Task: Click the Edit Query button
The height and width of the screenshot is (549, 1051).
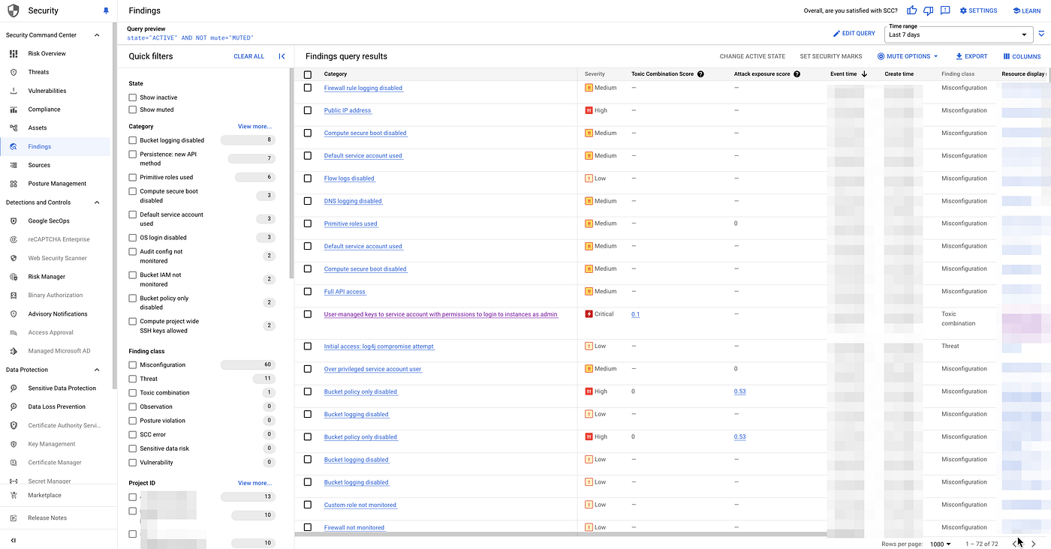Action: (854, 34)
